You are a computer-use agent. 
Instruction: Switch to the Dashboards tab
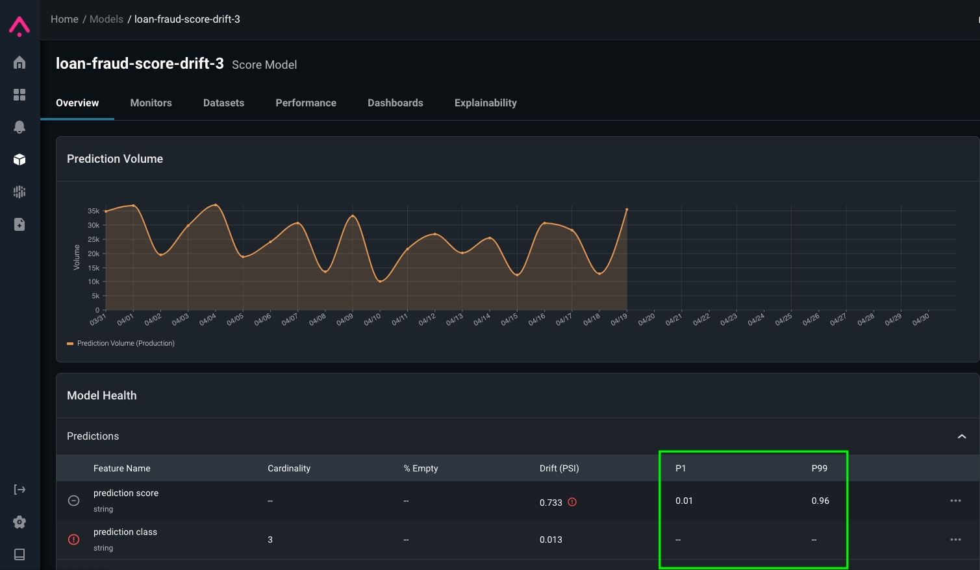tap(396, 103)
